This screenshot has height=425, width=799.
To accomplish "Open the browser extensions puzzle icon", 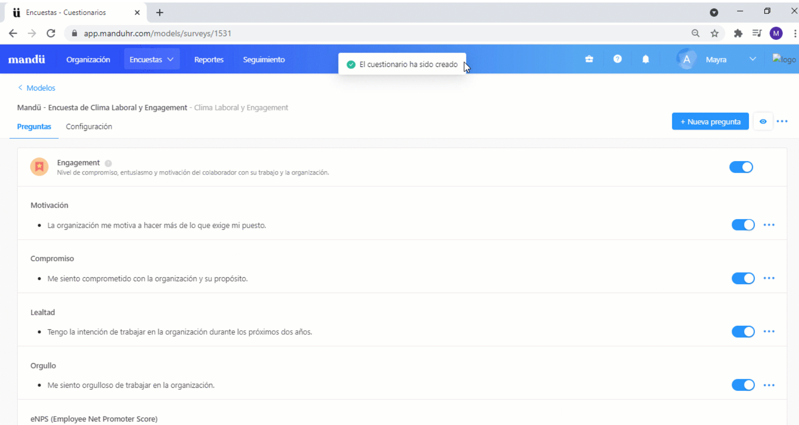I will pyautogui.click(x=738, y=33).
